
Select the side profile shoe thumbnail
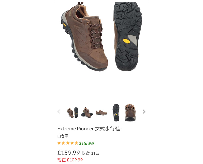tap(101, 113)
